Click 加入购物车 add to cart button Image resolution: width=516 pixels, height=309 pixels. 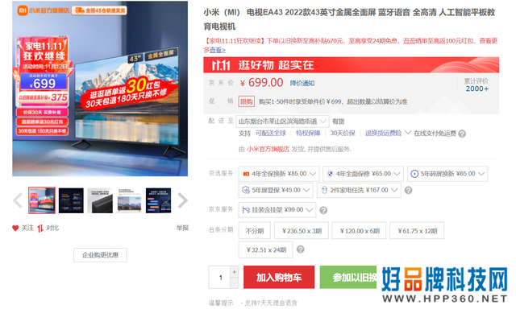click(x=279, y=277)
